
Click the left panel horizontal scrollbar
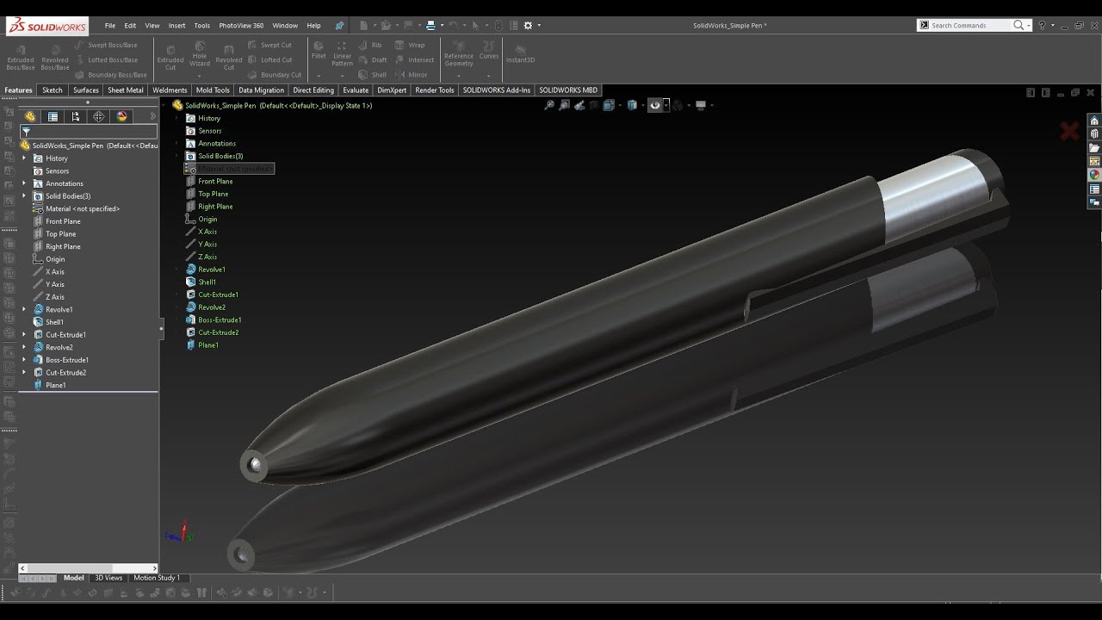click(x=90, y=568)
